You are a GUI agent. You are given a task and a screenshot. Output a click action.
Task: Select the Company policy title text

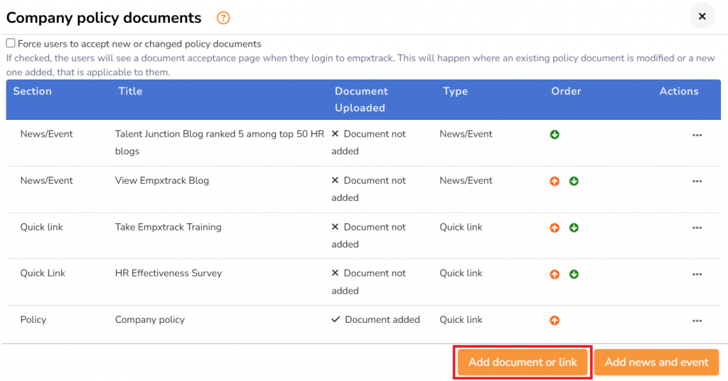click(150, 320)
